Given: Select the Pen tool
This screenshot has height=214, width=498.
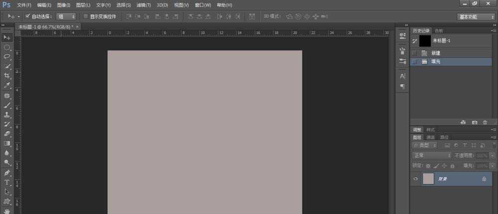Looking at the screenshot, I should pos(7,173).
